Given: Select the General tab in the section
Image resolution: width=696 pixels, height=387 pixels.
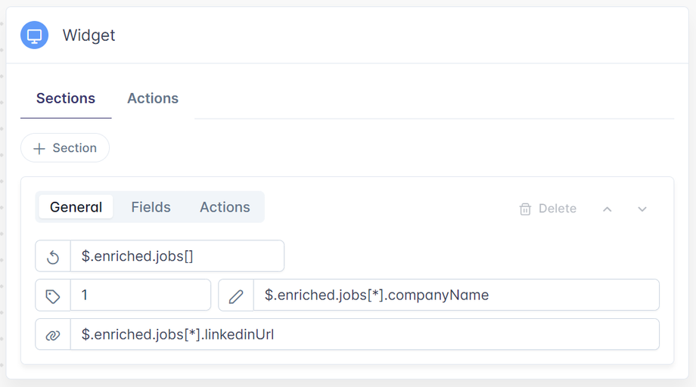Looking at the screenshot, I should (x=76, y=207).
